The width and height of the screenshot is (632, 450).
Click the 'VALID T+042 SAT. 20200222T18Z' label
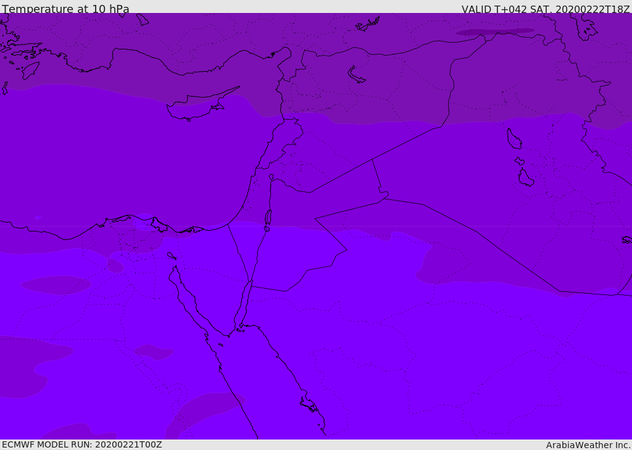coord(546,9)
